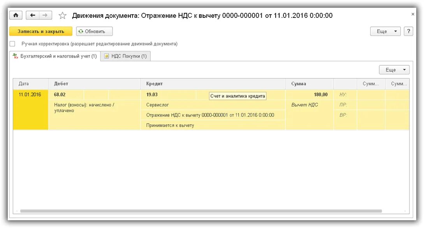Refresh with the Обновить button
Viewport: 424px width, 228px height.
click(x=94, y=31)
